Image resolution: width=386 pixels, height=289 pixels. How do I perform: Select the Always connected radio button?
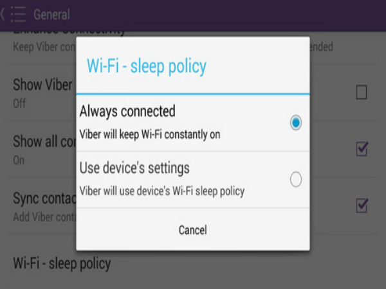(296, 123)
